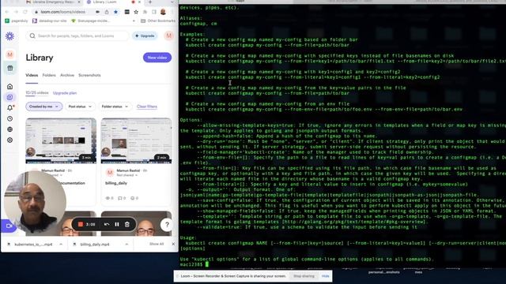
Task: Focus the Loom search input field
Action: (77, 35)
